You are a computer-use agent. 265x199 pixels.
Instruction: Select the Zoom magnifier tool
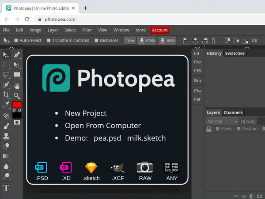click(17, 96)
